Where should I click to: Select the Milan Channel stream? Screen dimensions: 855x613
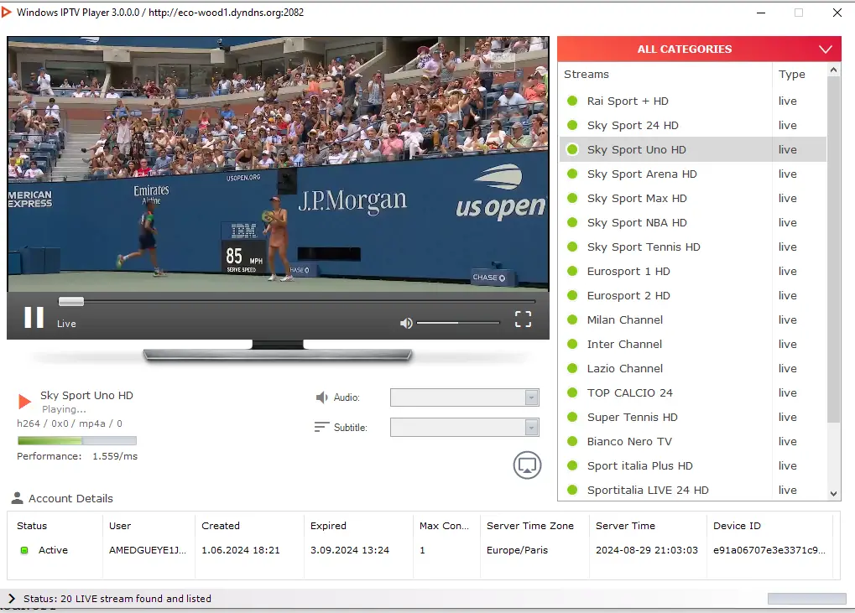coord(692,319)
